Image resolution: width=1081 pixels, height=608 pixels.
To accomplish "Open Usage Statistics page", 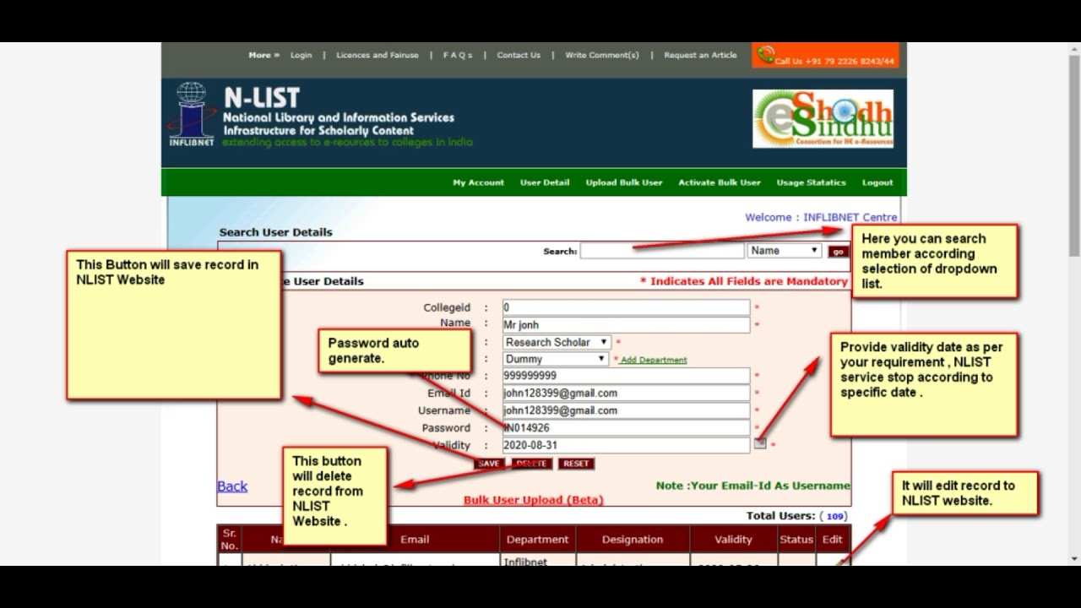I will (811, 182).
